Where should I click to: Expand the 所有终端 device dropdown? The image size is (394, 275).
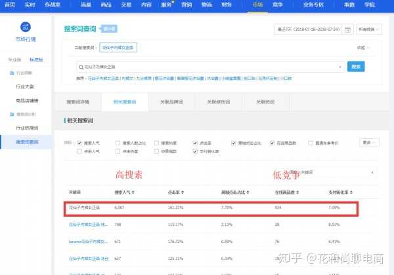pyautogui.click(x=368, y=29)
